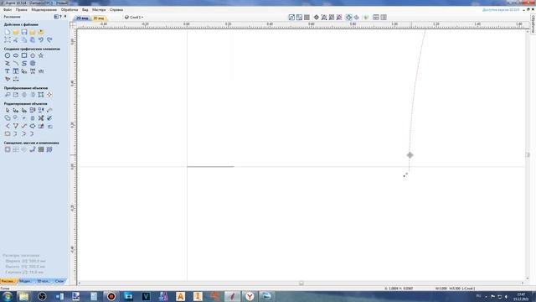Click the diamond-shaped fit-to-view icon in view toolbar

317,17
